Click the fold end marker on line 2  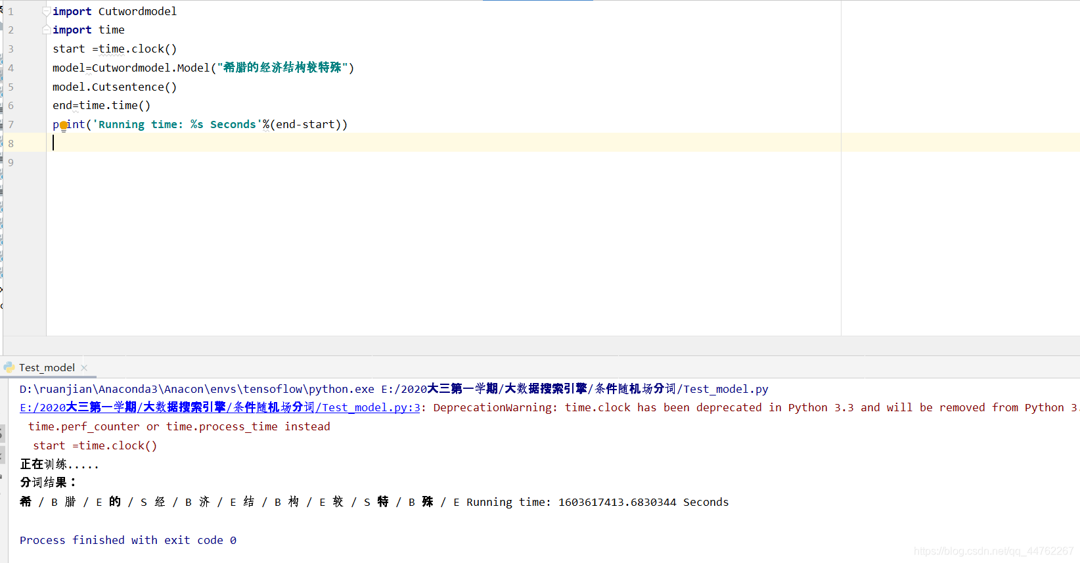click(x=46, y=30)
